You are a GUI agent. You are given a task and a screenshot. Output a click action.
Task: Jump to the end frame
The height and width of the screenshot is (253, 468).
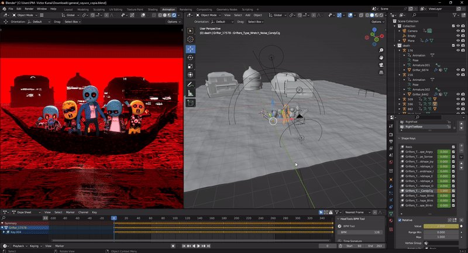pos(209,246)
